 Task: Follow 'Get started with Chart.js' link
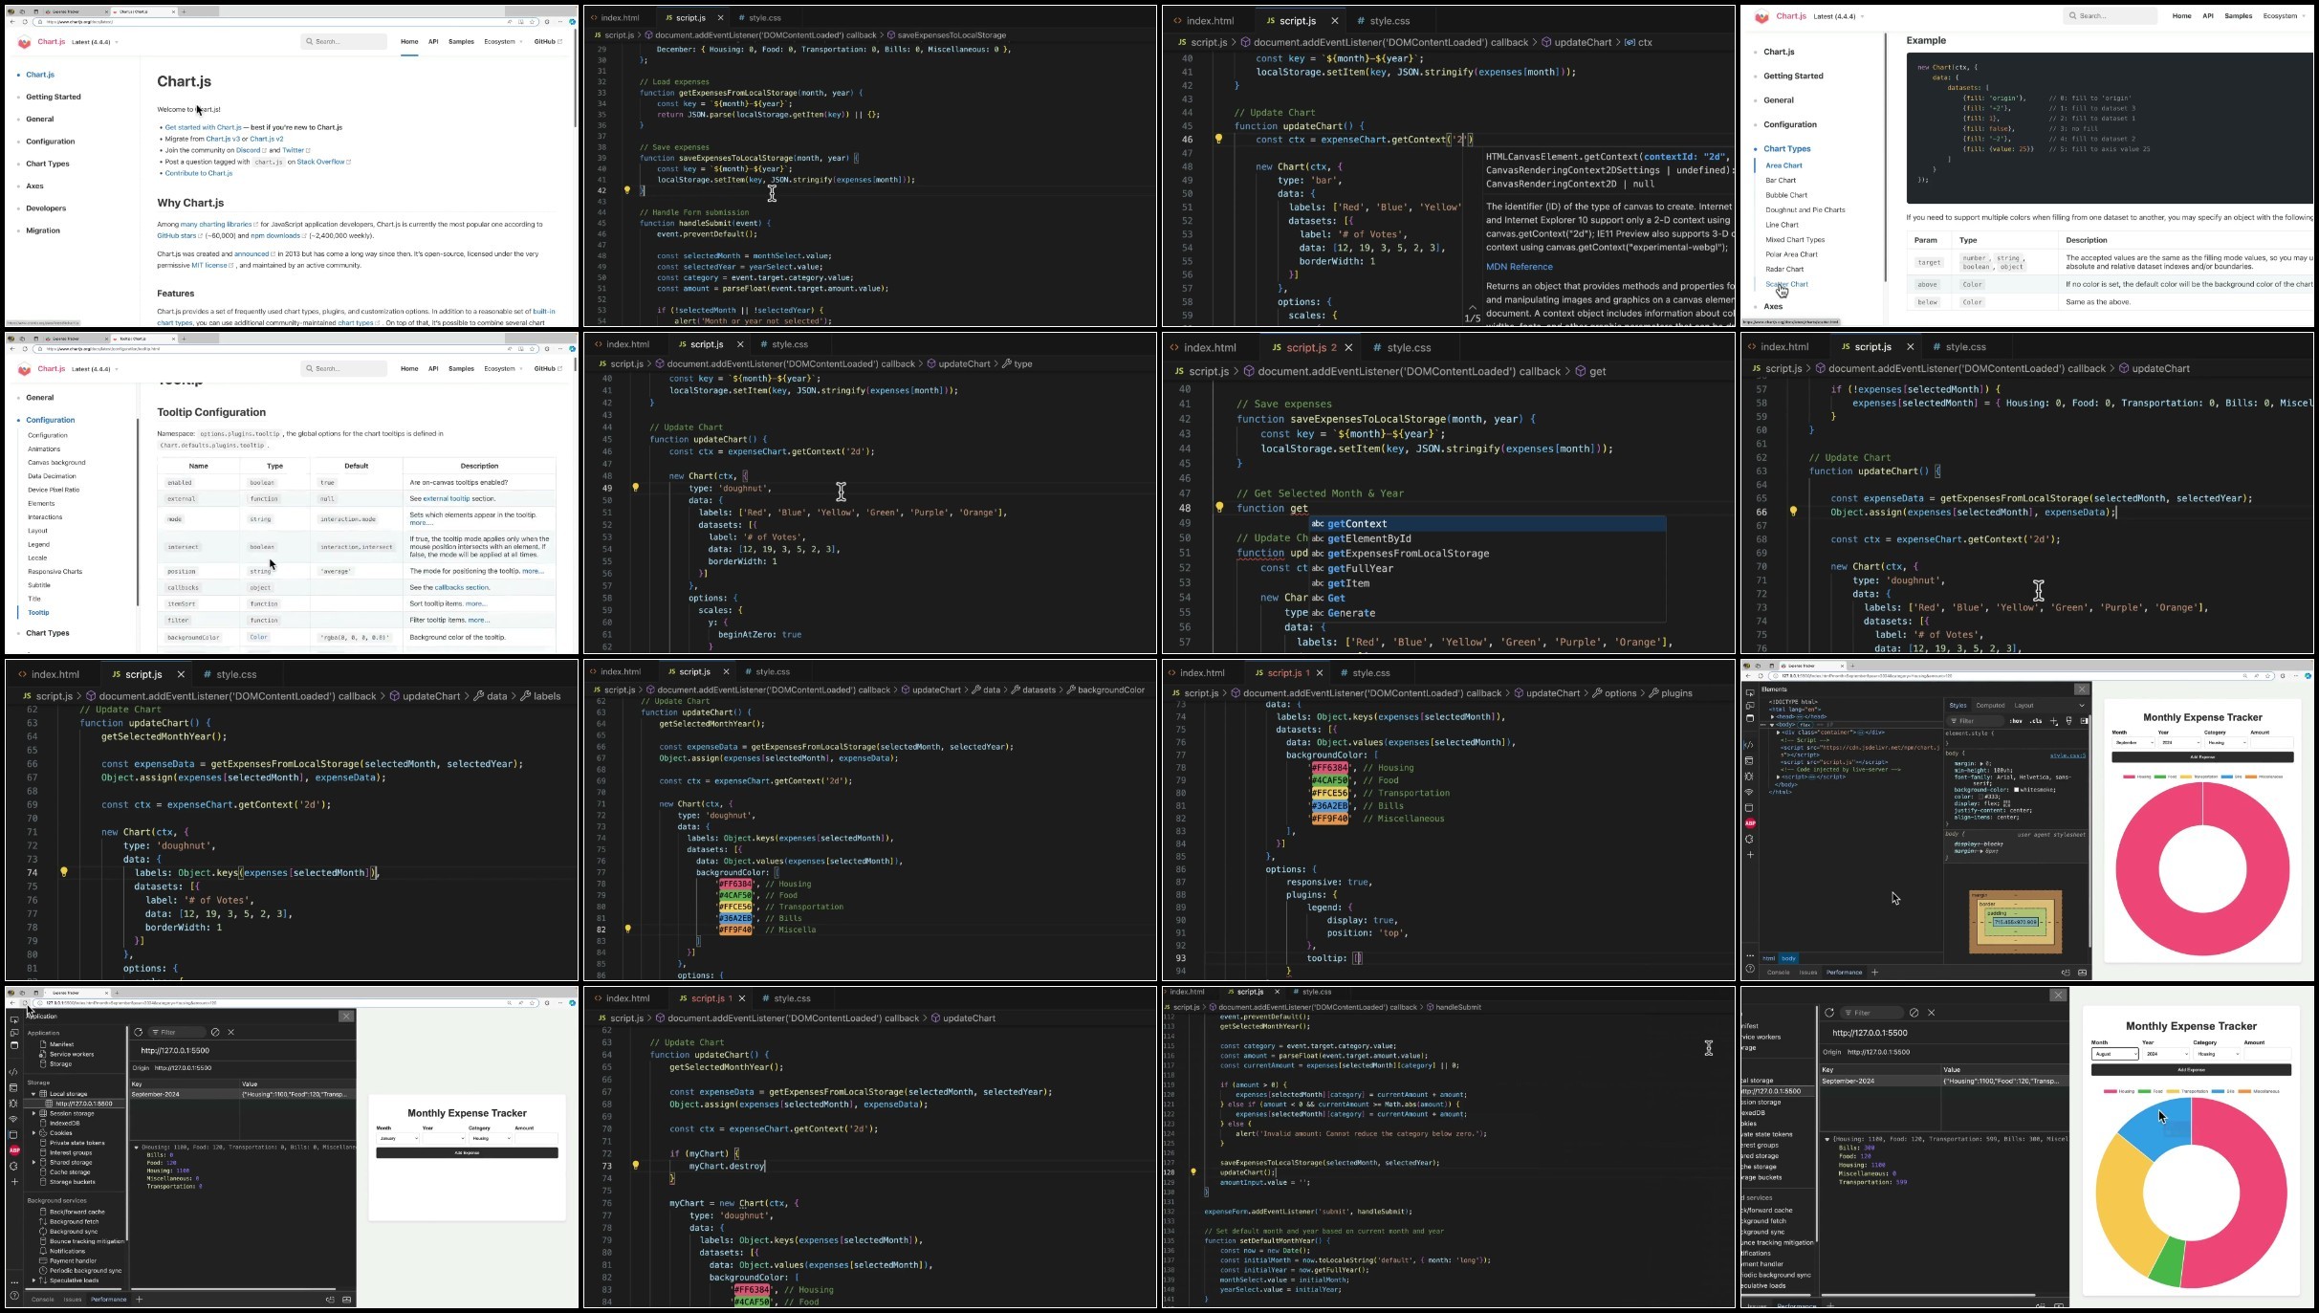[203, 127]
